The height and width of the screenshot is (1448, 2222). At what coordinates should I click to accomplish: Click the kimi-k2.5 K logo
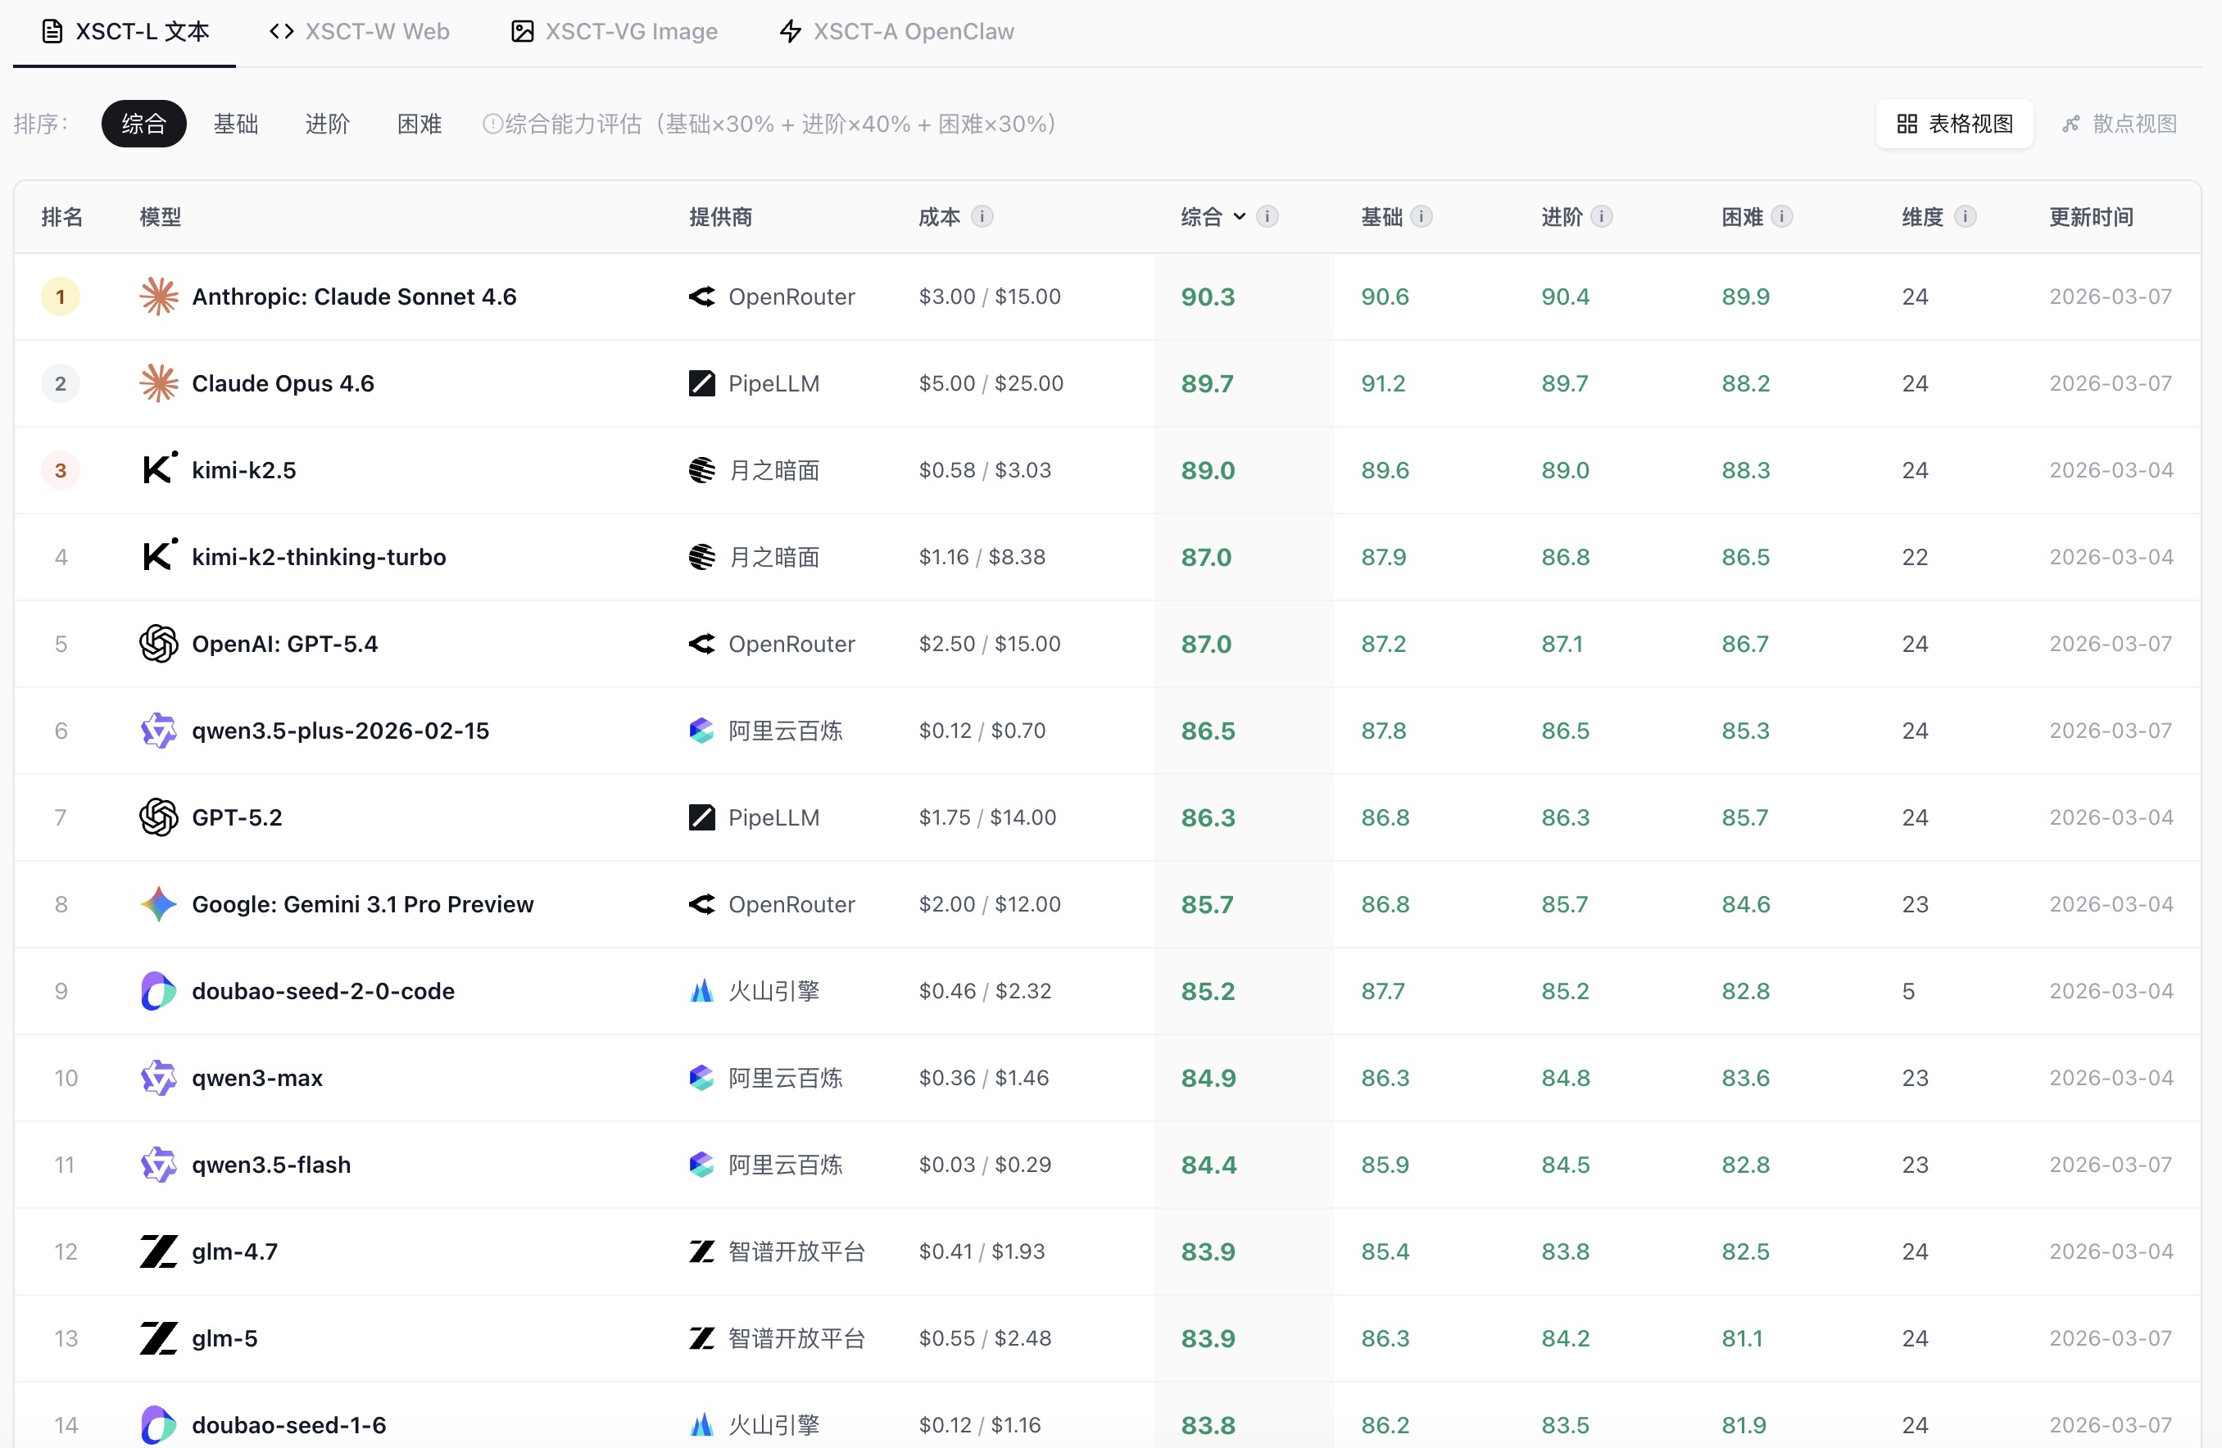159,470
